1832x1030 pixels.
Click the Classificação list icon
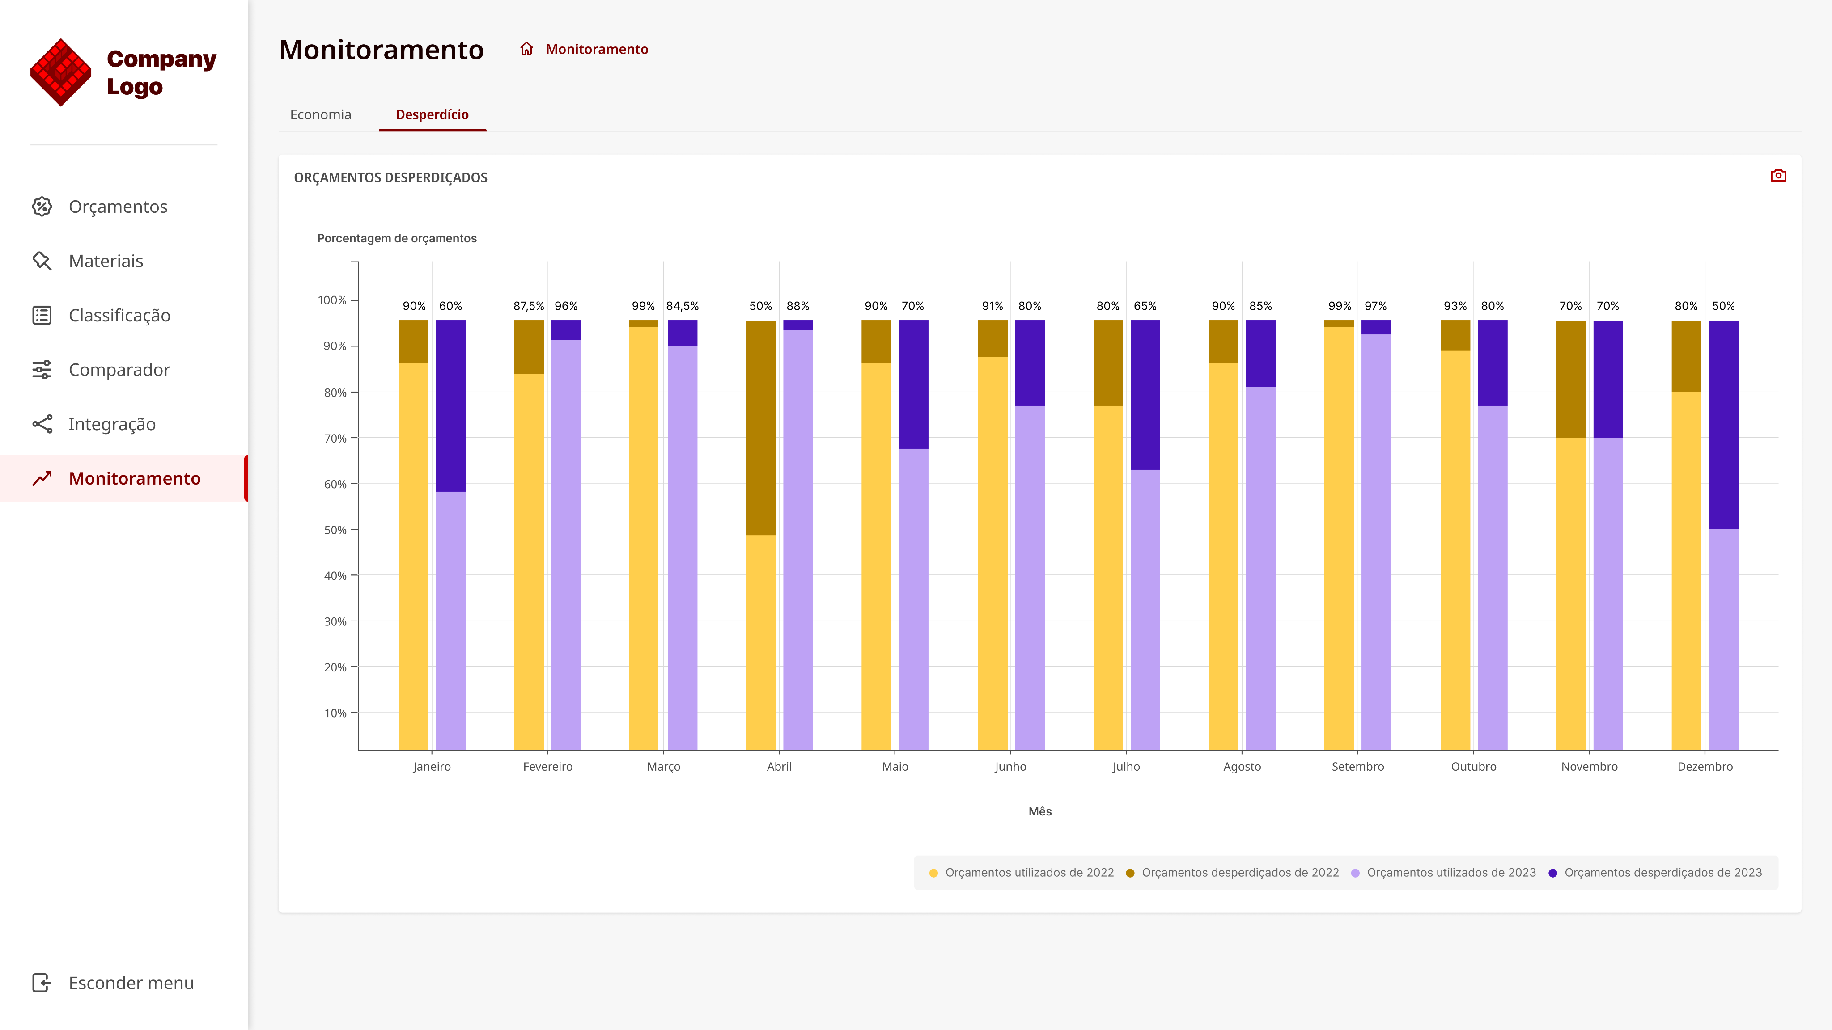42,315
